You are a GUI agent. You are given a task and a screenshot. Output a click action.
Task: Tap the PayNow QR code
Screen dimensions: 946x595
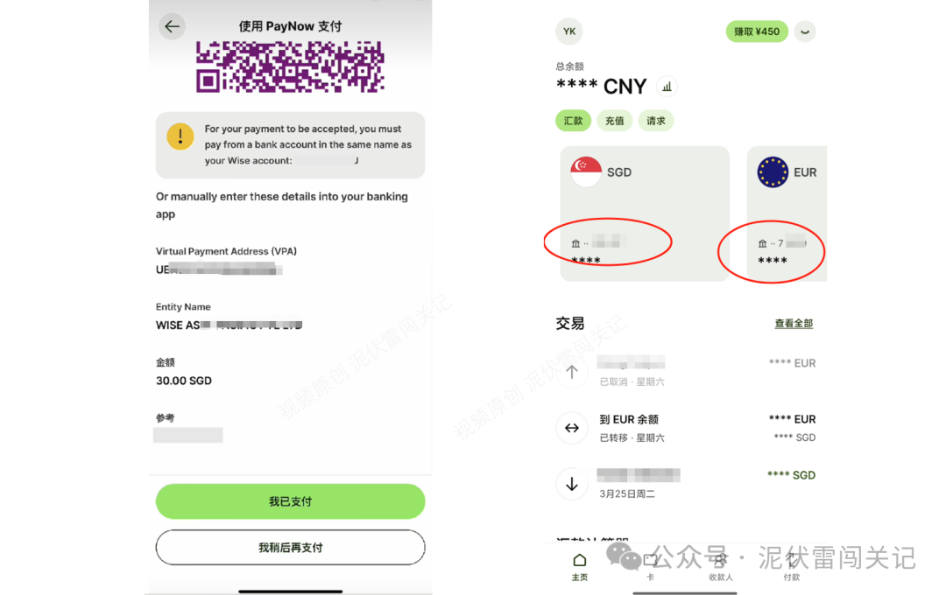tap(290, 66)
